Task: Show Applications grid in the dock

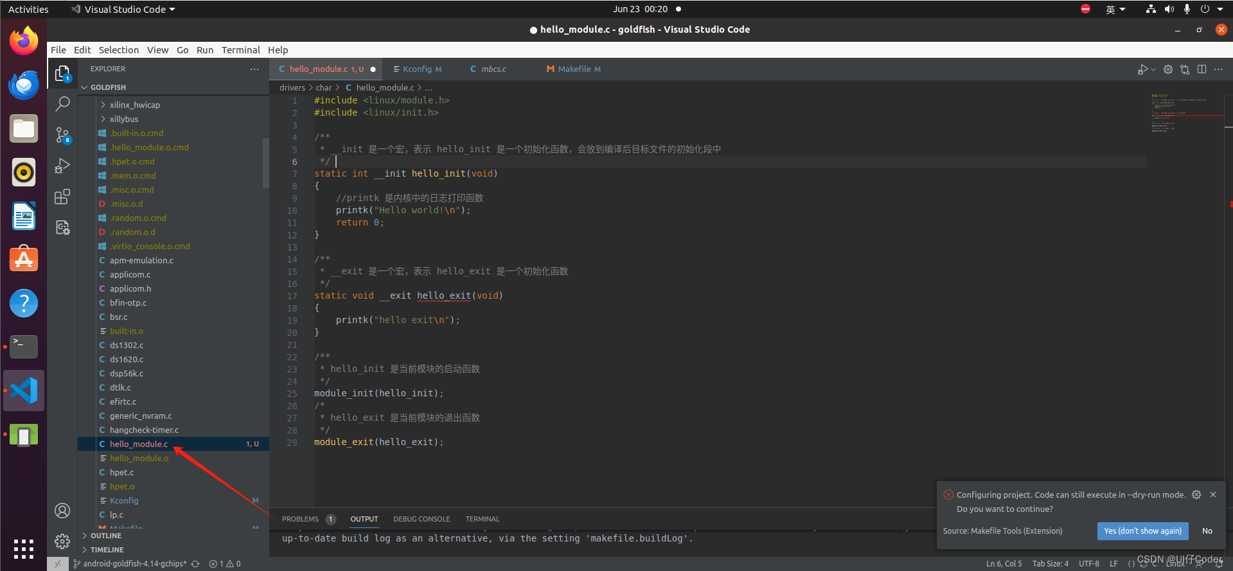Action: [24, 549]
